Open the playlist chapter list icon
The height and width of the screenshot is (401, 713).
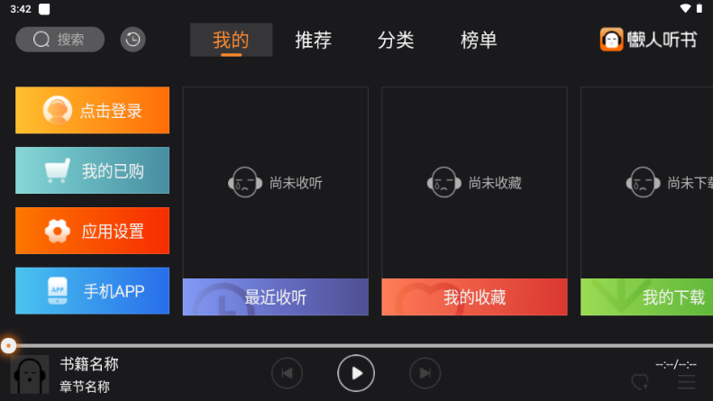coord(687,382)
